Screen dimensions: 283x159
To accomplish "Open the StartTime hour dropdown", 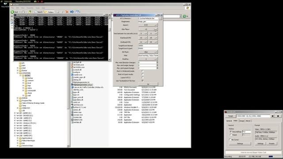I will point(143,38).
